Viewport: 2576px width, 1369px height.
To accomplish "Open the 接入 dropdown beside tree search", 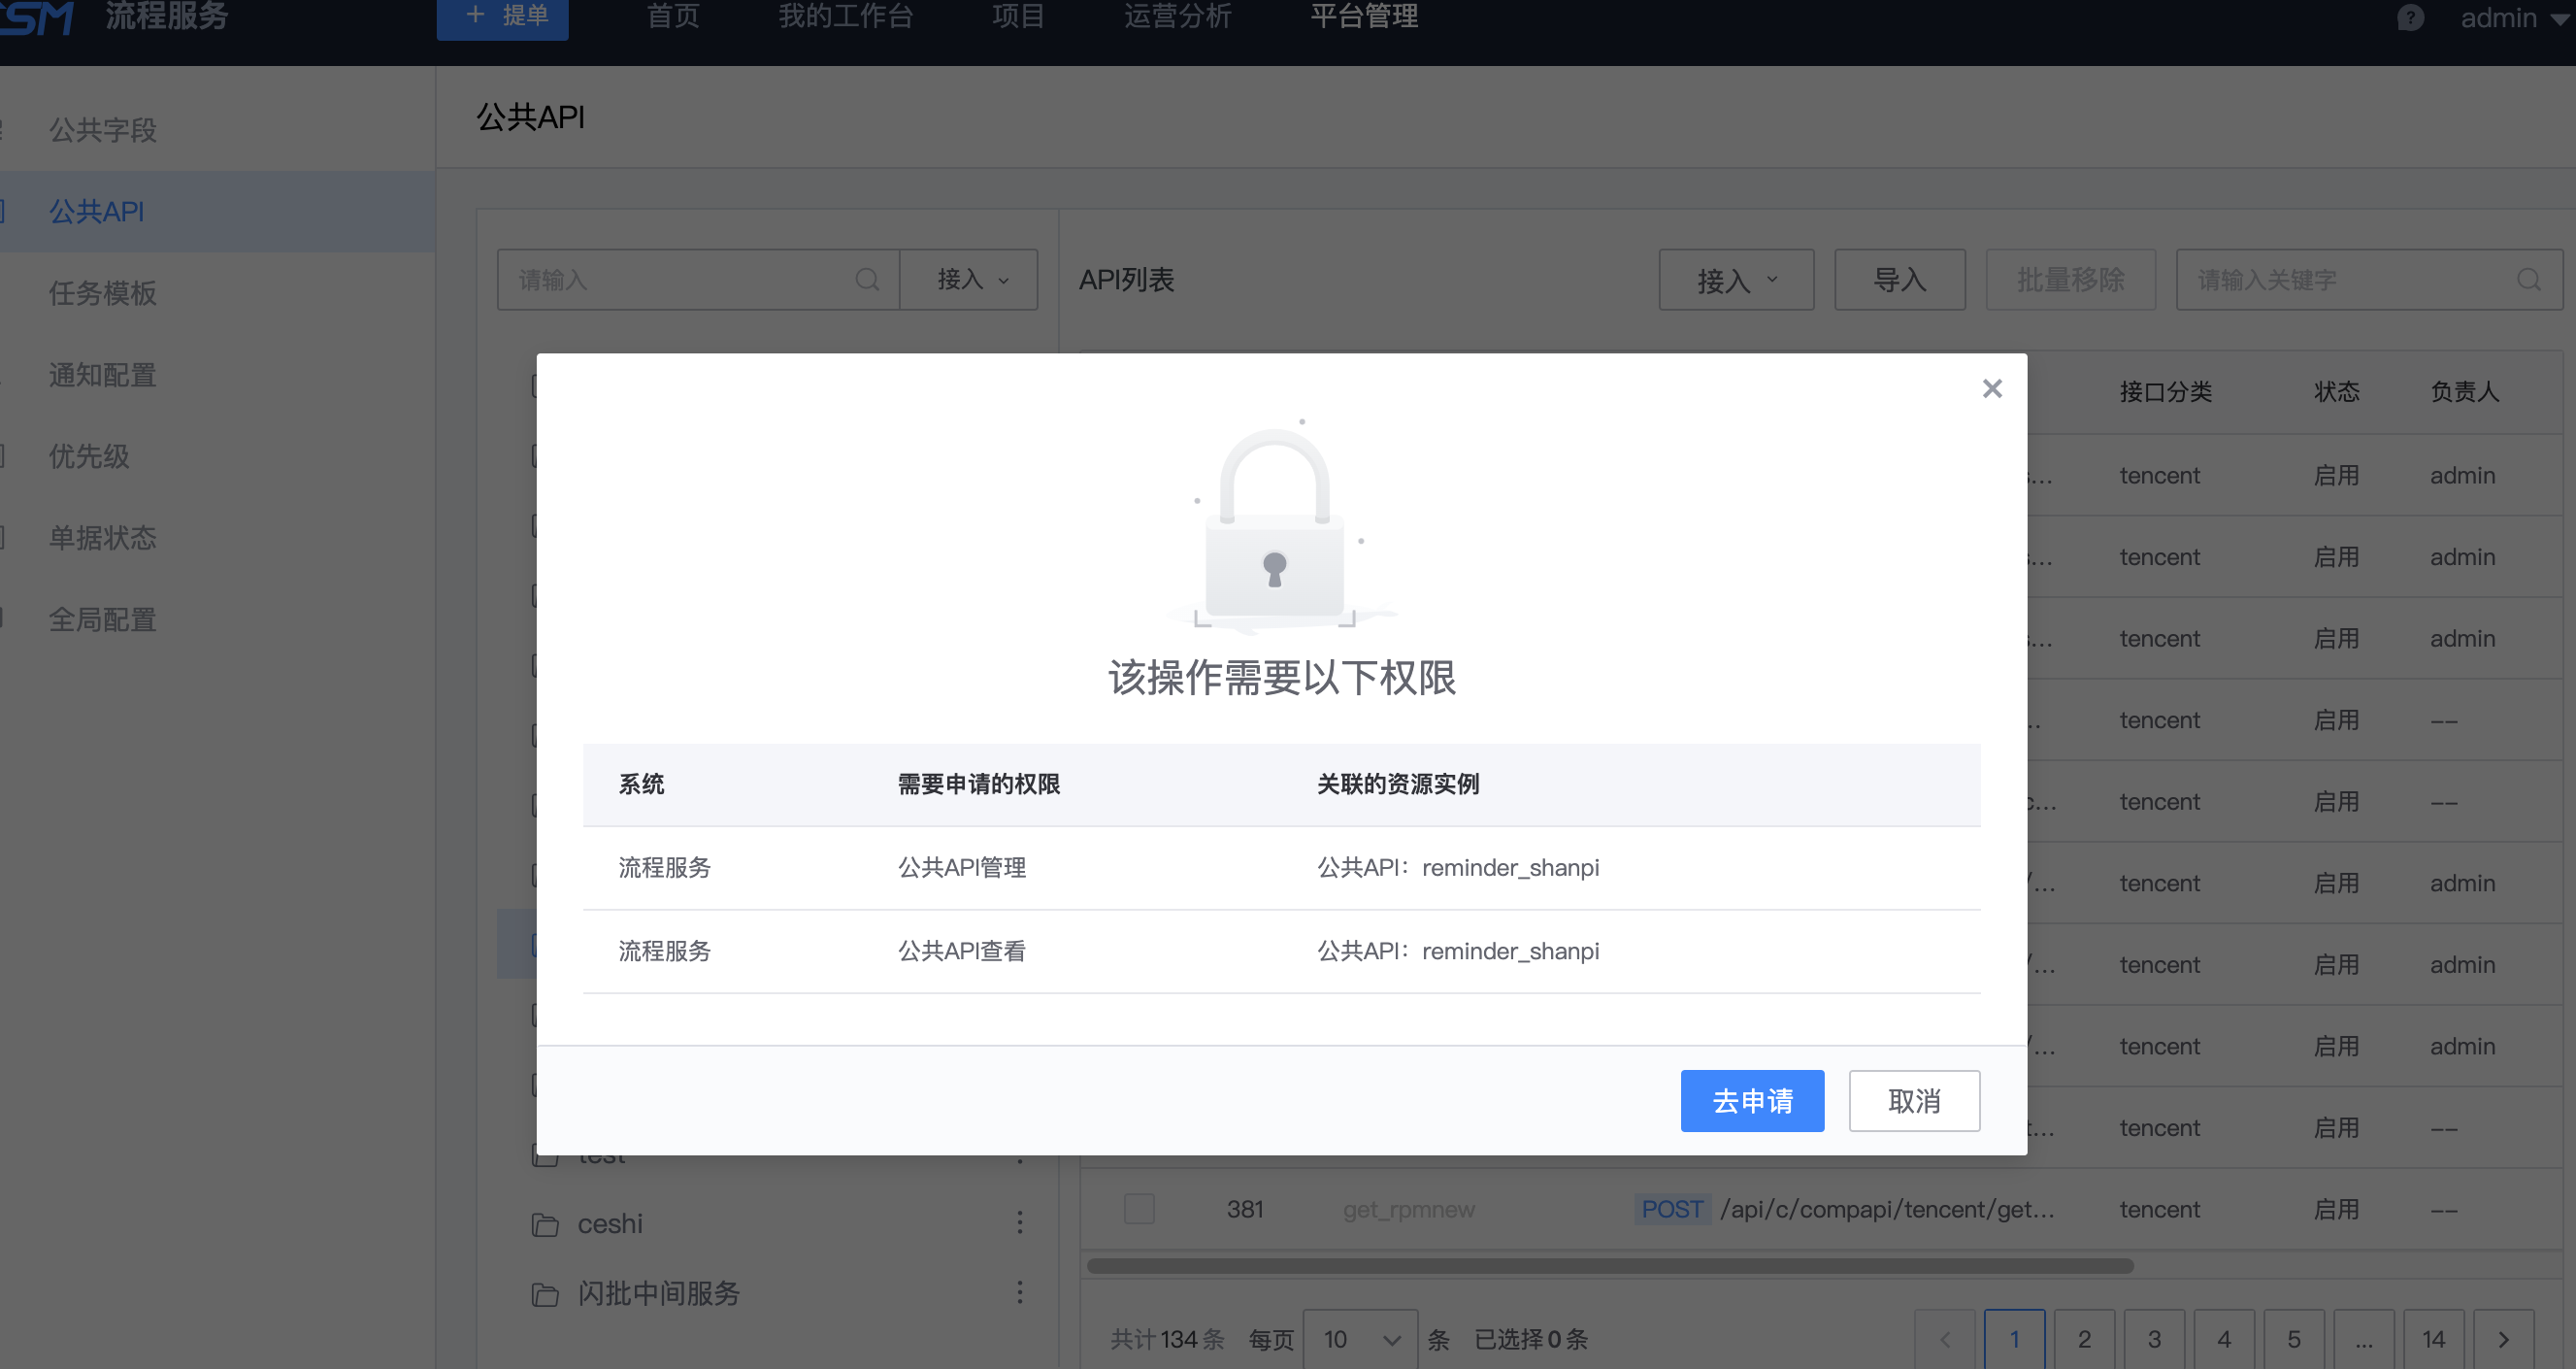I will tap(969, 279).
